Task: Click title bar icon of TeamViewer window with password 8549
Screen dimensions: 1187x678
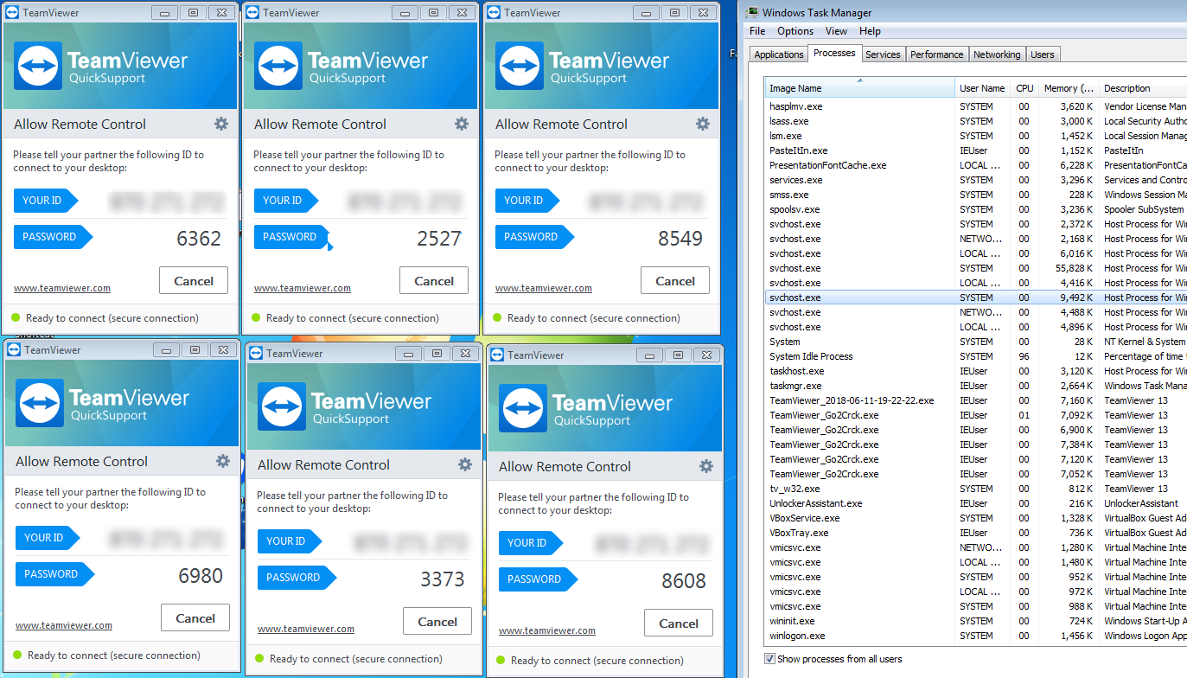Action: click(494, 13)
